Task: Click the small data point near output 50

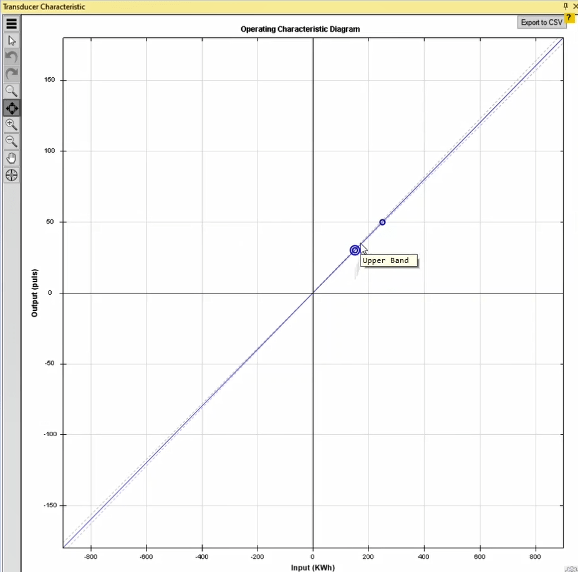Action: pyautogui.click(x=382, y=222)
